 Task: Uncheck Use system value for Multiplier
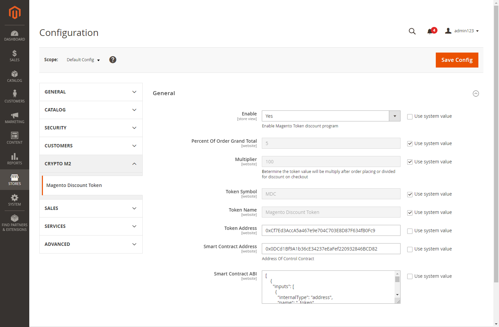tap(410, 162)
